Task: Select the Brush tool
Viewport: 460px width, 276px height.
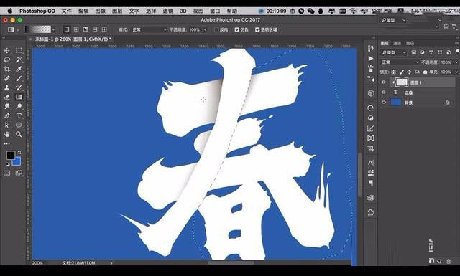Action: 19,78
